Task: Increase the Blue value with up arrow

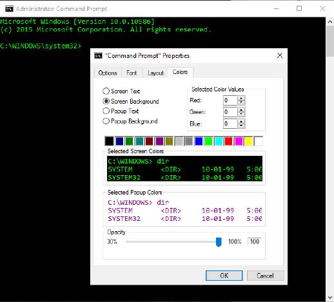Action: click(x=241, y=122)
